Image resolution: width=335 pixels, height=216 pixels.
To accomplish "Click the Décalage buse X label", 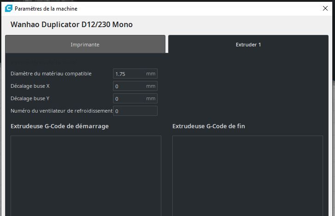I will [x=30, y=86].
